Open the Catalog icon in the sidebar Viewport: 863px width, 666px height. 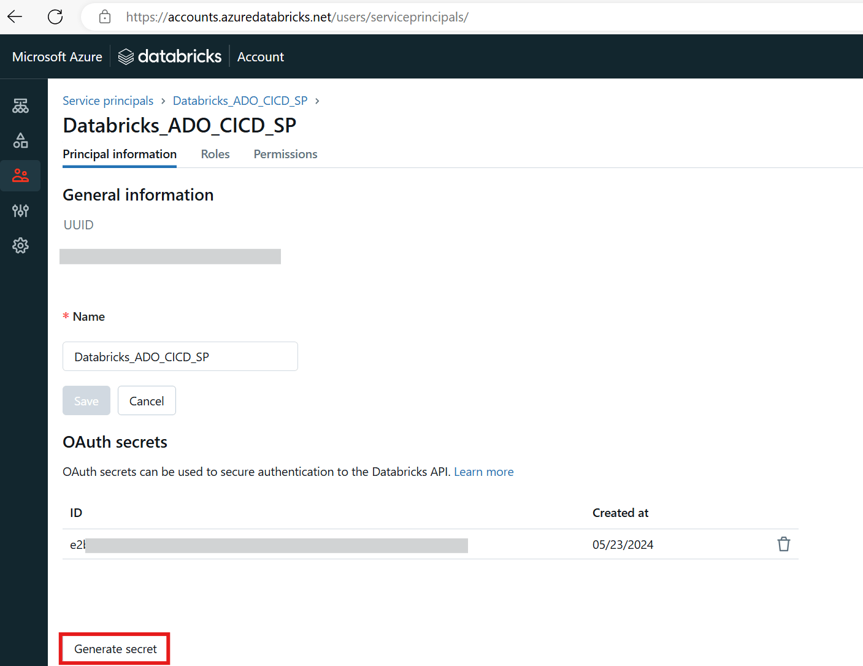(x=20, y=140)
